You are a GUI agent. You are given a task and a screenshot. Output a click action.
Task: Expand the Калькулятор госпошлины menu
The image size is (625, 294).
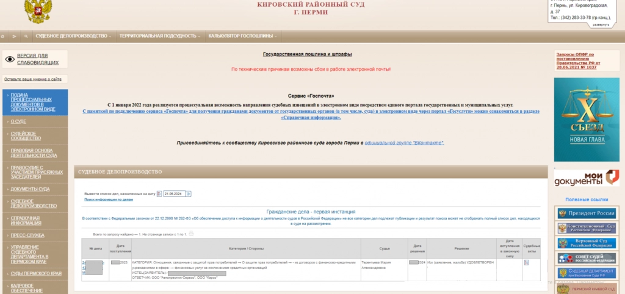pyautogui.click(x=242, y=36)
